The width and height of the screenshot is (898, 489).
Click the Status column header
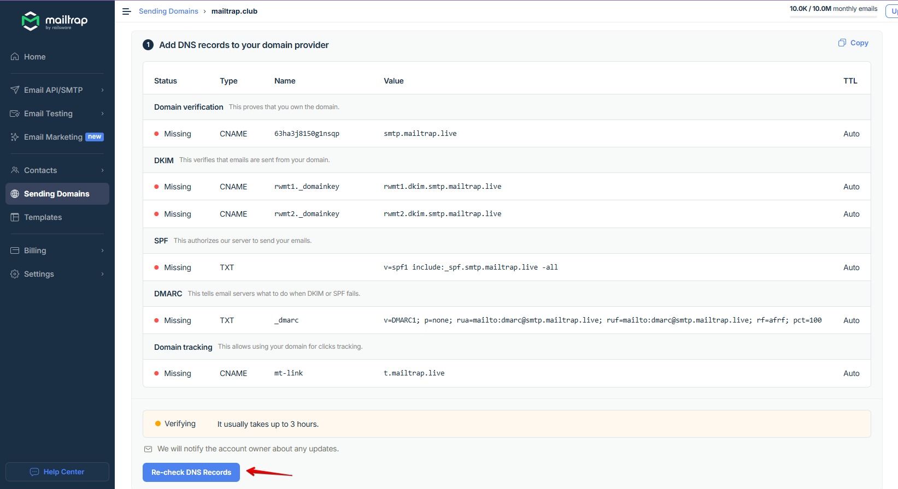[x=166, y=81]
